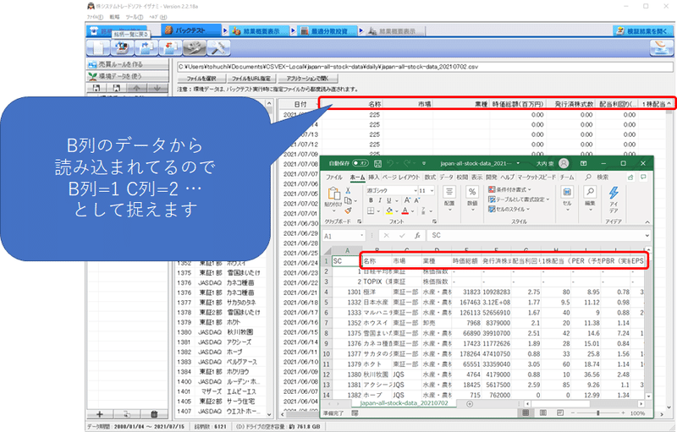Click the open verification results button
This screenshot has height=432, width=677.
coord(642,30)
